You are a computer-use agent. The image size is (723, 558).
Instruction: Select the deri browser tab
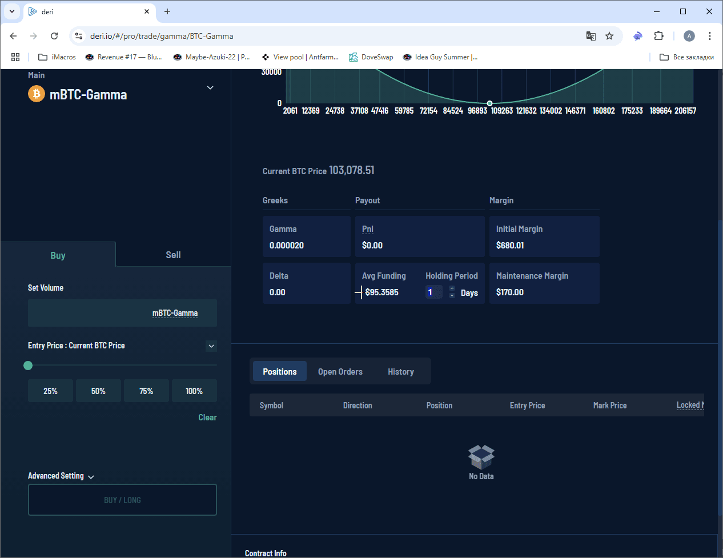coord(89,12)
